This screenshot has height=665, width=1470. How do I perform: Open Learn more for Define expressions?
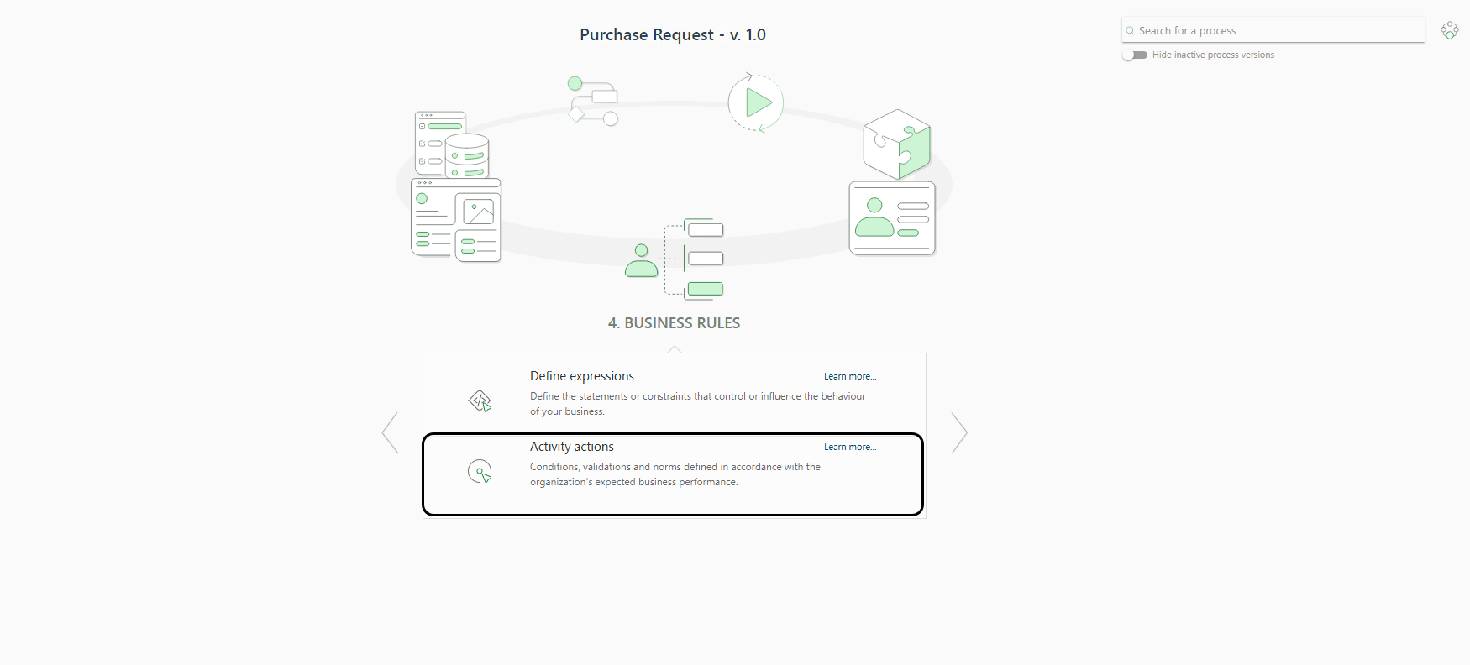850,376
